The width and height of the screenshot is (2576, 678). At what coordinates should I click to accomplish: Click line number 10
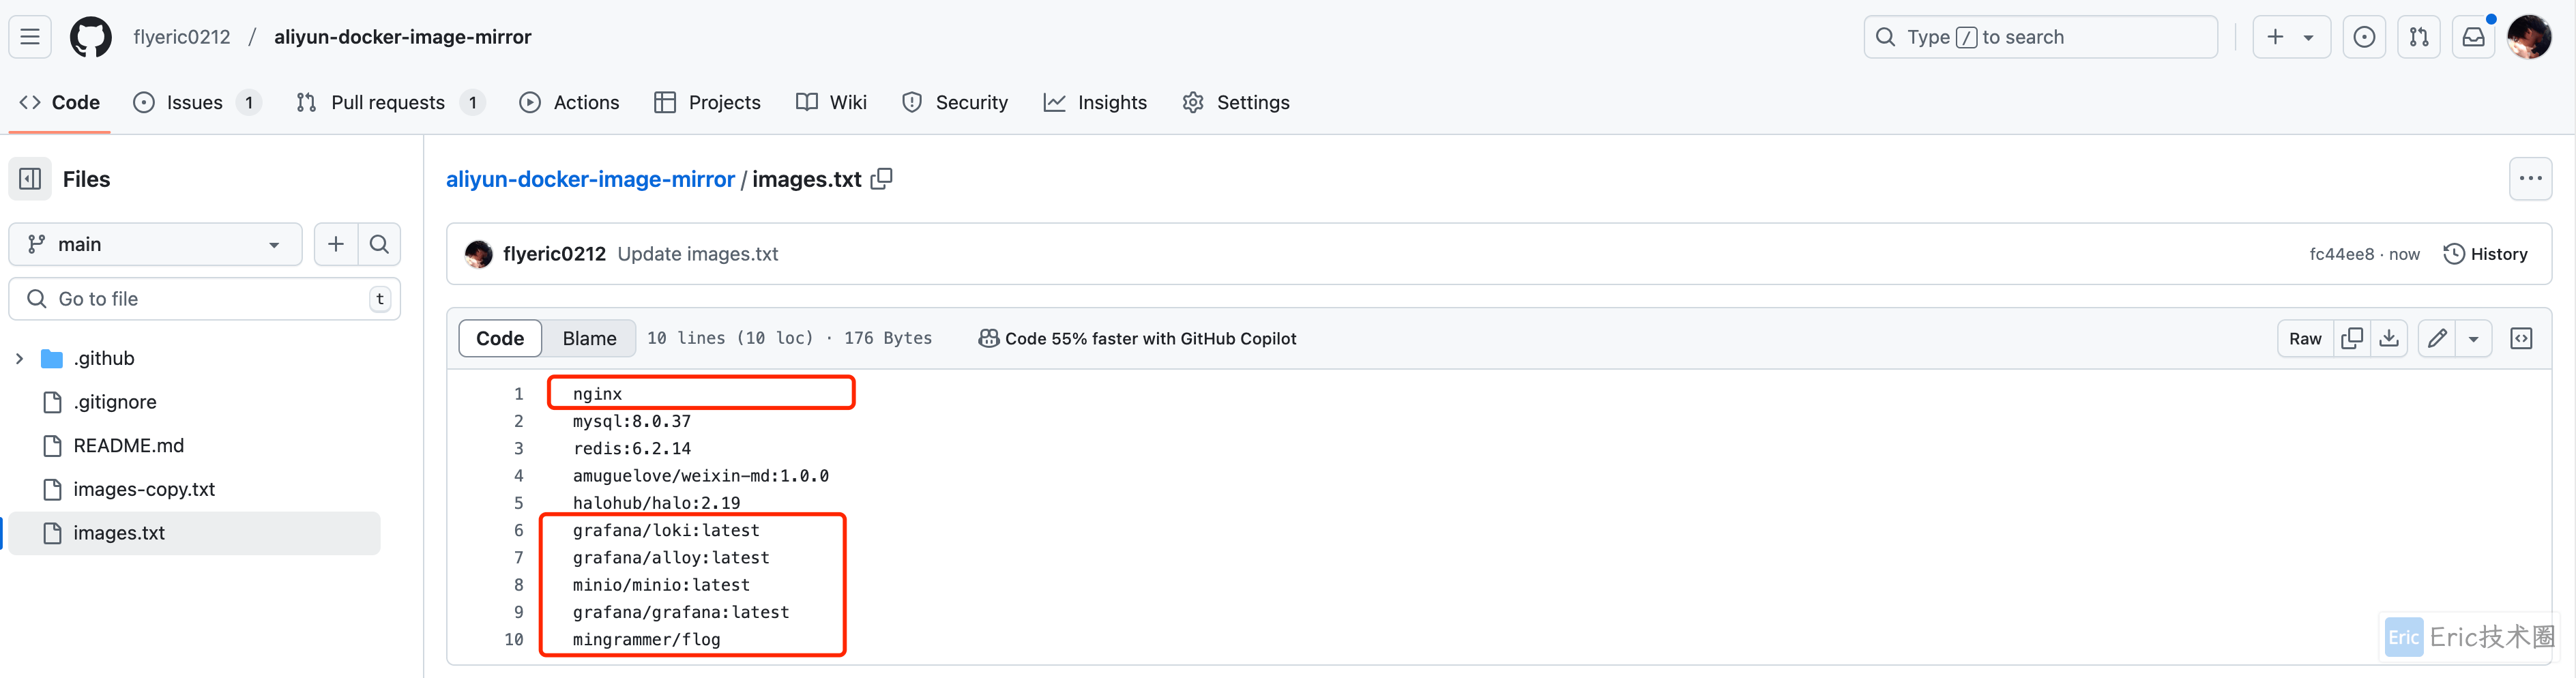[514, 640]
